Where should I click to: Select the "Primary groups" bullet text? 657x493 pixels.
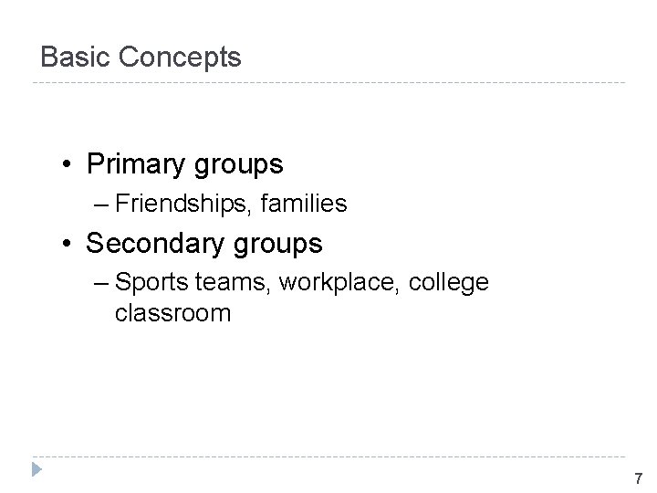click(184, 164)
